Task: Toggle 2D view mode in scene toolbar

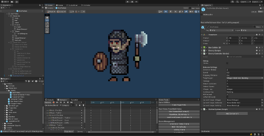Action: pyautogui.click(x=166, y=12)
